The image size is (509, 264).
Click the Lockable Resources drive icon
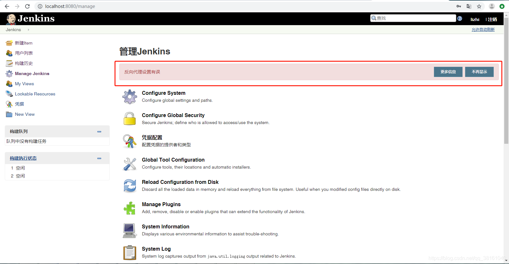(9, 94)
